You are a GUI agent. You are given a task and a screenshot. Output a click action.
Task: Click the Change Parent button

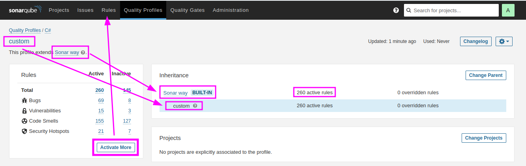tap(486, 75)
